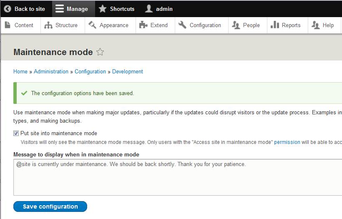This screenshot has width=342, height=219.
Task: Click the Structure hierarchy icon
Action: 48,25
